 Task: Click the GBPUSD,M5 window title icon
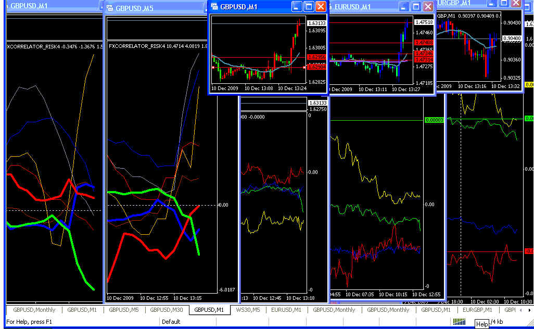click(110, 8)
